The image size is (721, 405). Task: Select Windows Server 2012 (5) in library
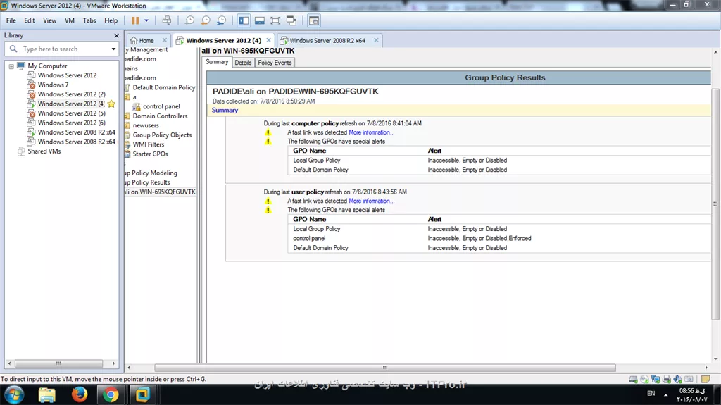pyautogui.click(x=71, y=113)
